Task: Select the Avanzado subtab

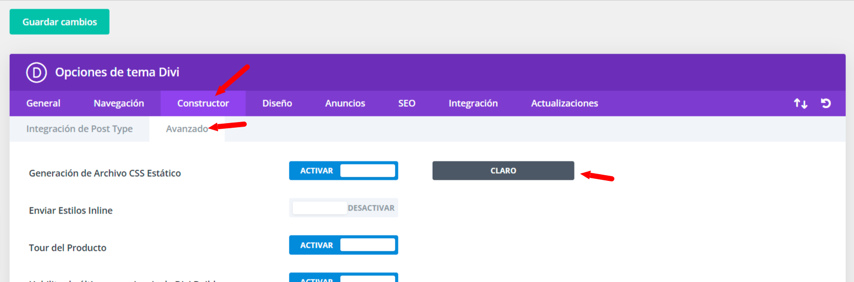Action: pos(187,129)
